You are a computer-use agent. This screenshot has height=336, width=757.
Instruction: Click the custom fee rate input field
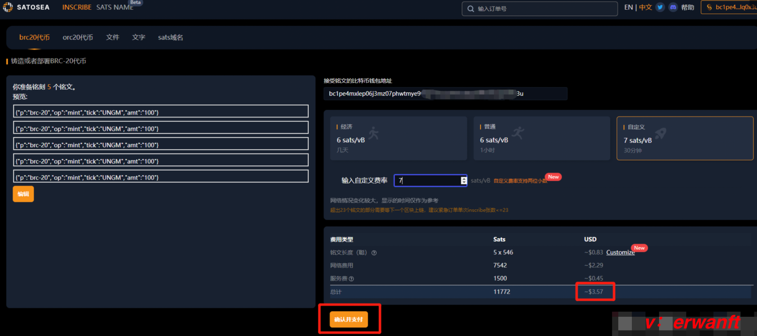(430, 180)
